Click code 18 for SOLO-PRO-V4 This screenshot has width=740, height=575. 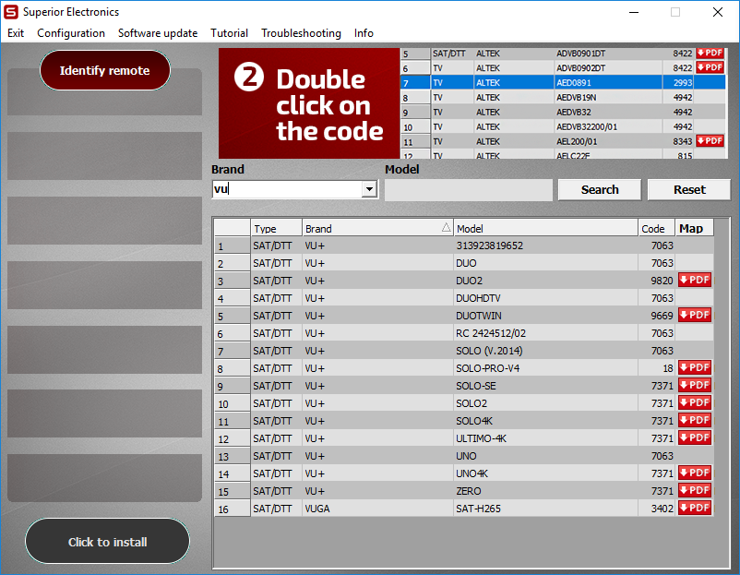656,368
